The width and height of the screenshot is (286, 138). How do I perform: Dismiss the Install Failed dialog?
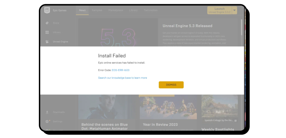click(171, 85)
